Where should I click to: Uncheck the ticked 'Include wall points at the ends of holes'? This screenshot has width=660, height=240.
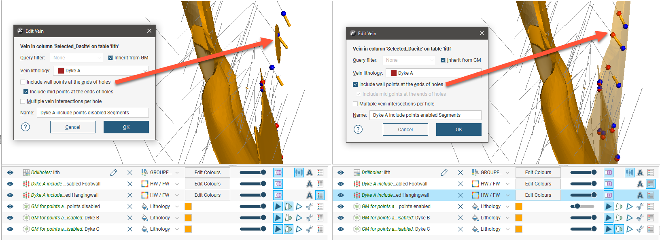click(x=355, y=84)
